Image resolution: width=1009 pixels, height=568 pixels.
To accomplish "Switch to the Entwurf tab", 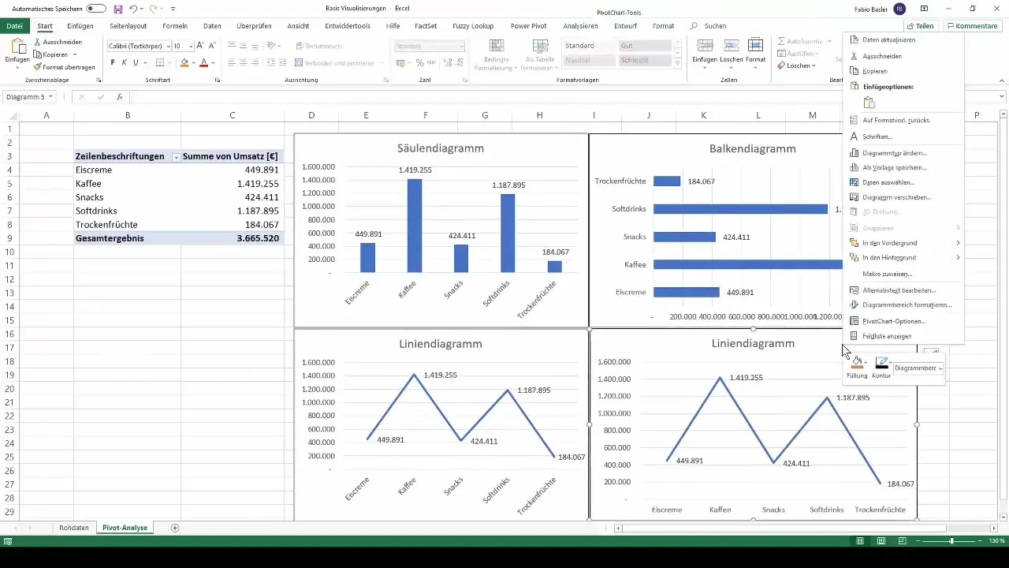I will click(625, 26).
